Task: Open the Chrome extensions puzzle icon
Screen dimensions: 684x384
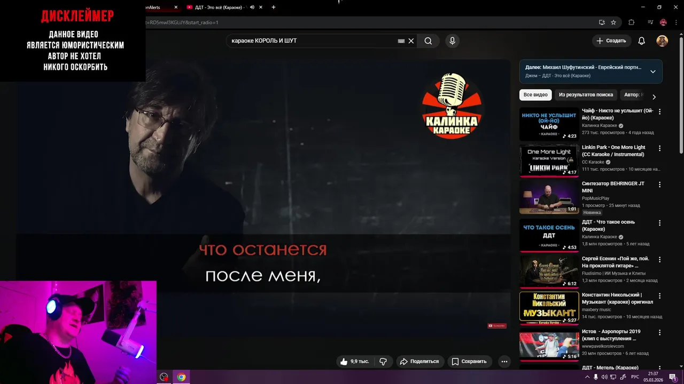Action: coord(631,22)
